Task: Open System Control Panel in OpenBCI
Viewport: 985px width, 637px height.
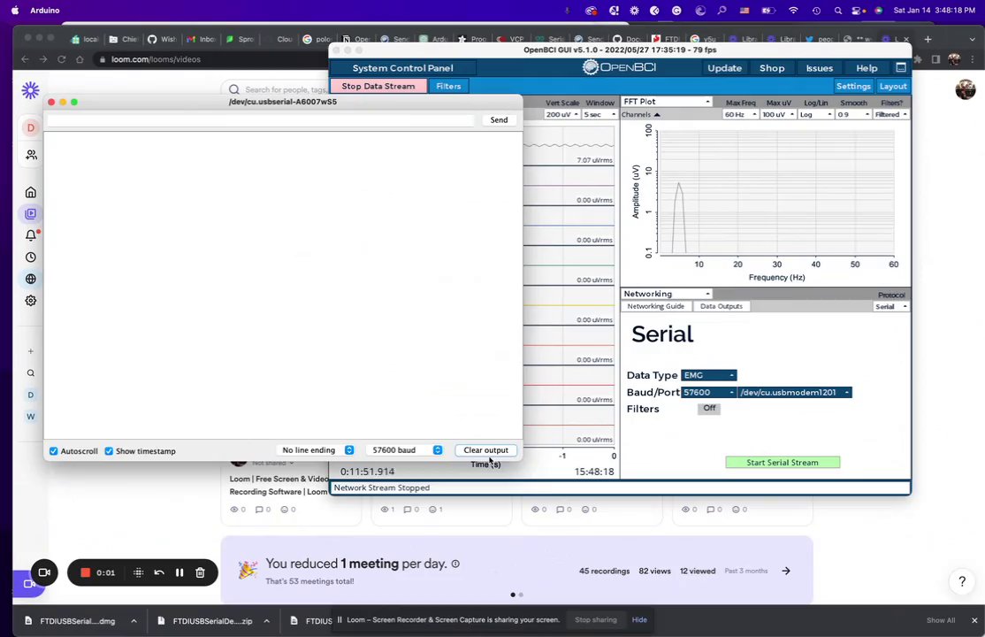Action: point(402,68)
